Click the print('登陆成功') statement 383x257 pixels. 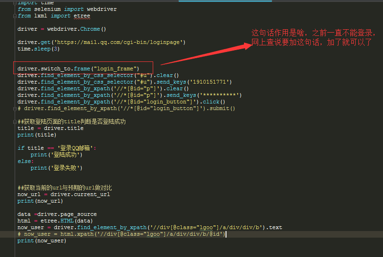(56, 154)
